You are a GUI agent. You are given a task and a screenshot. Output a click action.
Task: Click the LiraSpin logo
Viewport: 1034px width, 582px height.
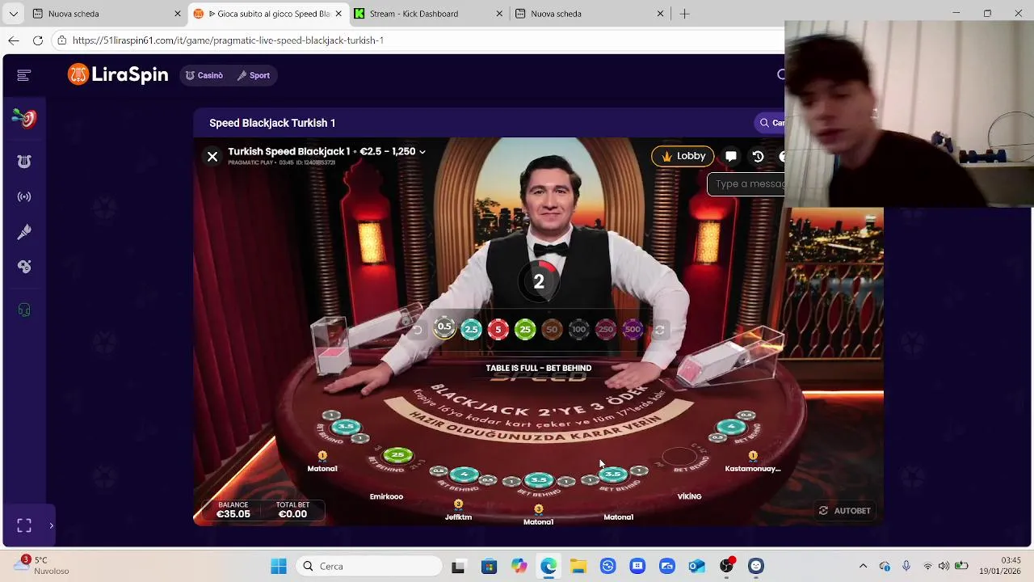tap(118, 75)
